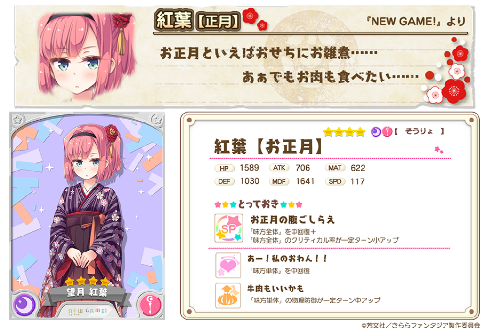Click the MDF stat label
Viewport: 486px width, 333px height.
tap(279, 182)
